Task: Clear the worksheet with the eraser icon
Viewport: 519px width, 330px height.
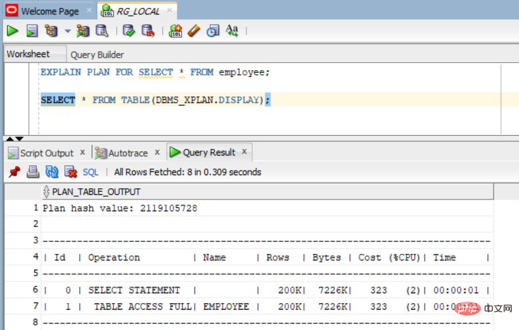Action: tap(194, 31)
